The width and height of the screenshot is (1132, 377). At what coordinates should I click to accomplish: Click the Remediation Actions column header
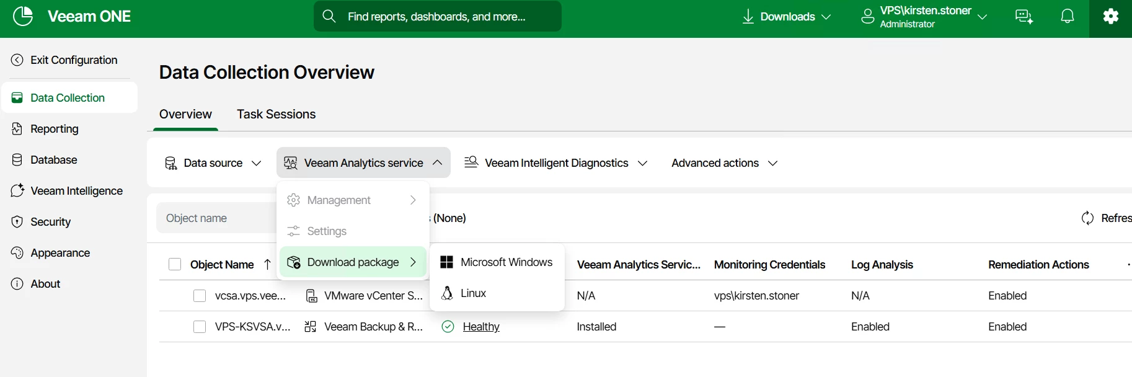(x=1038, y=265)
